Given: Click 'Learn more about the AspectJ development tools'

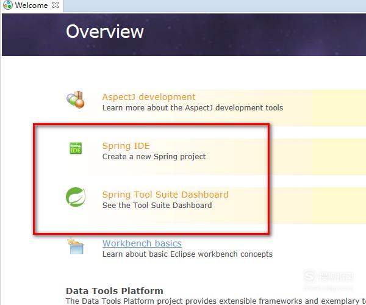Looking at the screenshot, I should coord(193,108).
